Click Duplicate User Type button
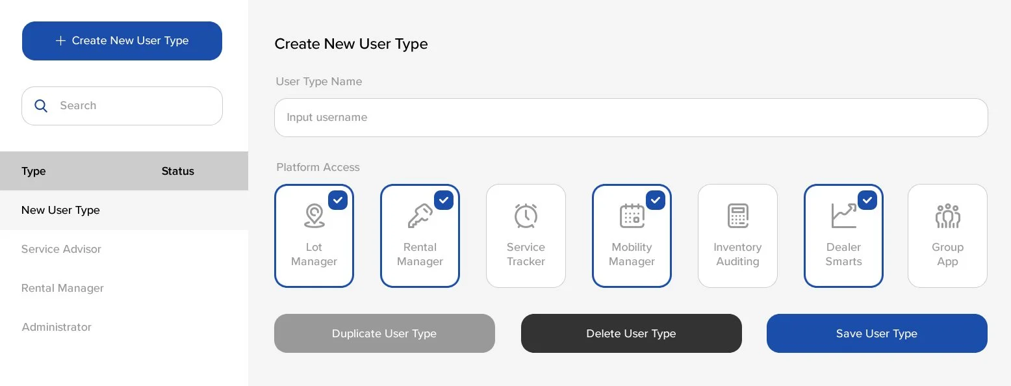 (x=385, y=333)
